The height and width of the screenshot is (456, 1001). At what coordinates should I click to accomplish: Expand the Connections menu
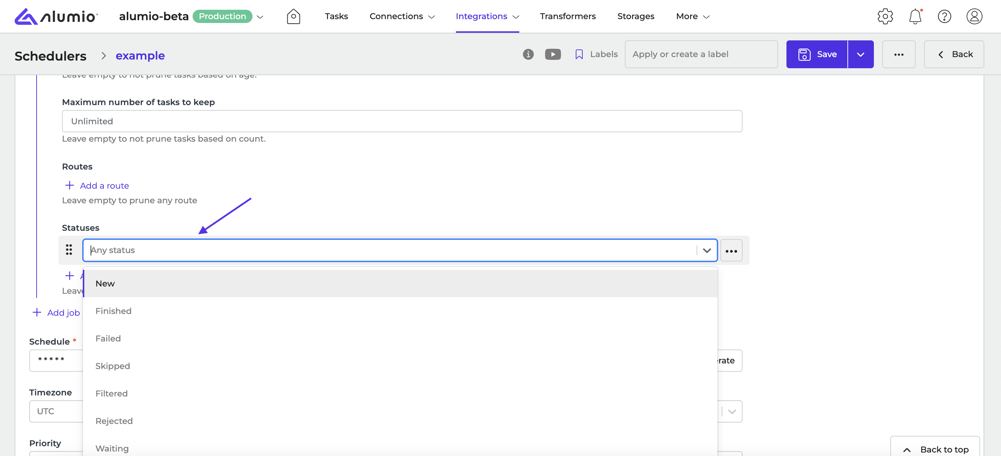pos(402,16)
